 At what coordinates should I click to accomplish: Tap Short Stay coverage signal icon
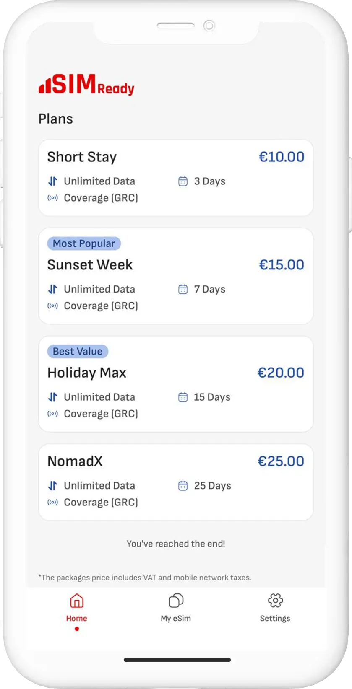point(52,198)
